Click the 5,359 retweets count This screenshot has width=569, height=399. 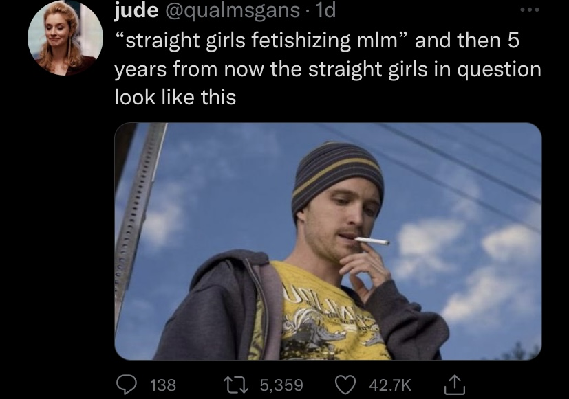[281, 385]
